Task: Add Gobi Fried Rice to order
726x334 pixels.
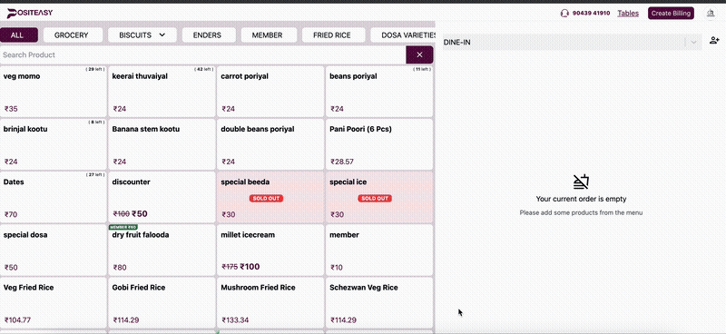Action: coord(162,302)
